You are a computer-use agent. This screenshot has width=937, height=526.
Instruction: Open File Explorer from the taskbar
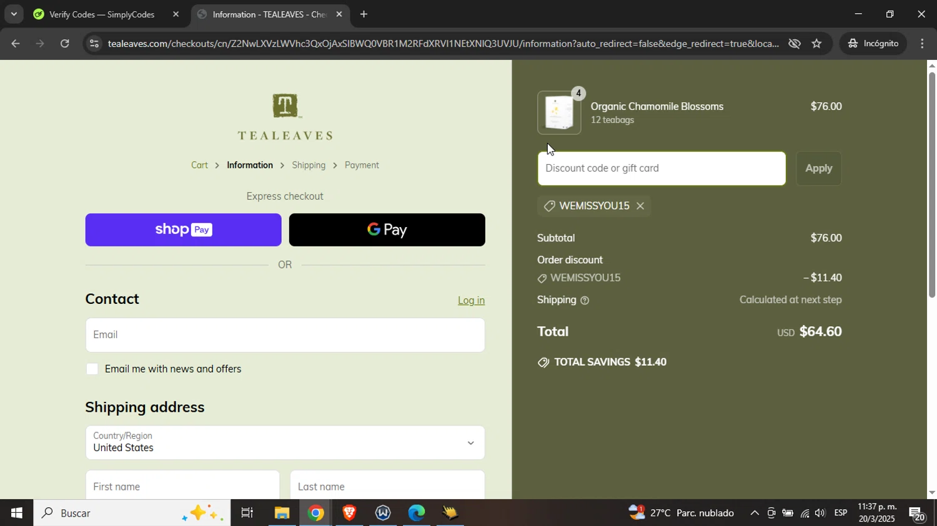282,513
